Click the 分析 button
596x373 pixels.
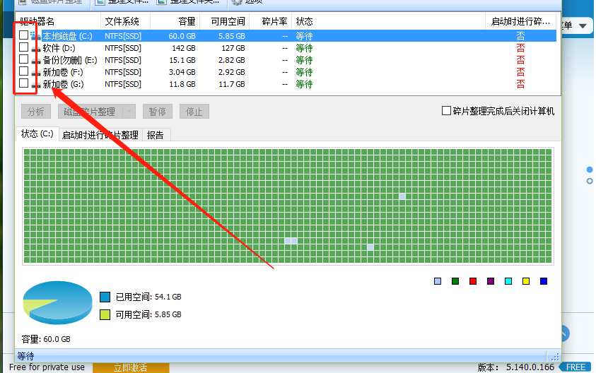(x=36, y=112)
